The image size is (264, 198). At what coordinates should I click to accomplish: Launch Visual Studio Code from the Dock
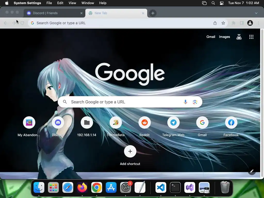click(161, 187)
